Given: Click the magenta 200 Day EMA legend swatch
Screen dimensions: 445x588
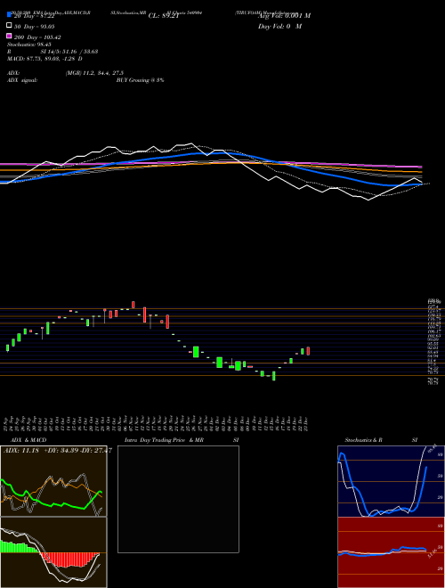Looking at the screenshot, I should (x=9, y=37).
